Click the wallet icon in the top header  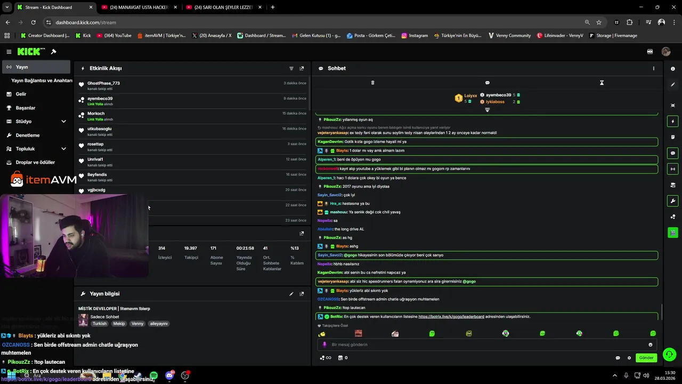(x=650, y=52)
